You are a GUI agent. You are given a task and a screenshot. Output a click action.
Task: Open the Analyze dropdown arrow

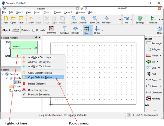[159, 20]
